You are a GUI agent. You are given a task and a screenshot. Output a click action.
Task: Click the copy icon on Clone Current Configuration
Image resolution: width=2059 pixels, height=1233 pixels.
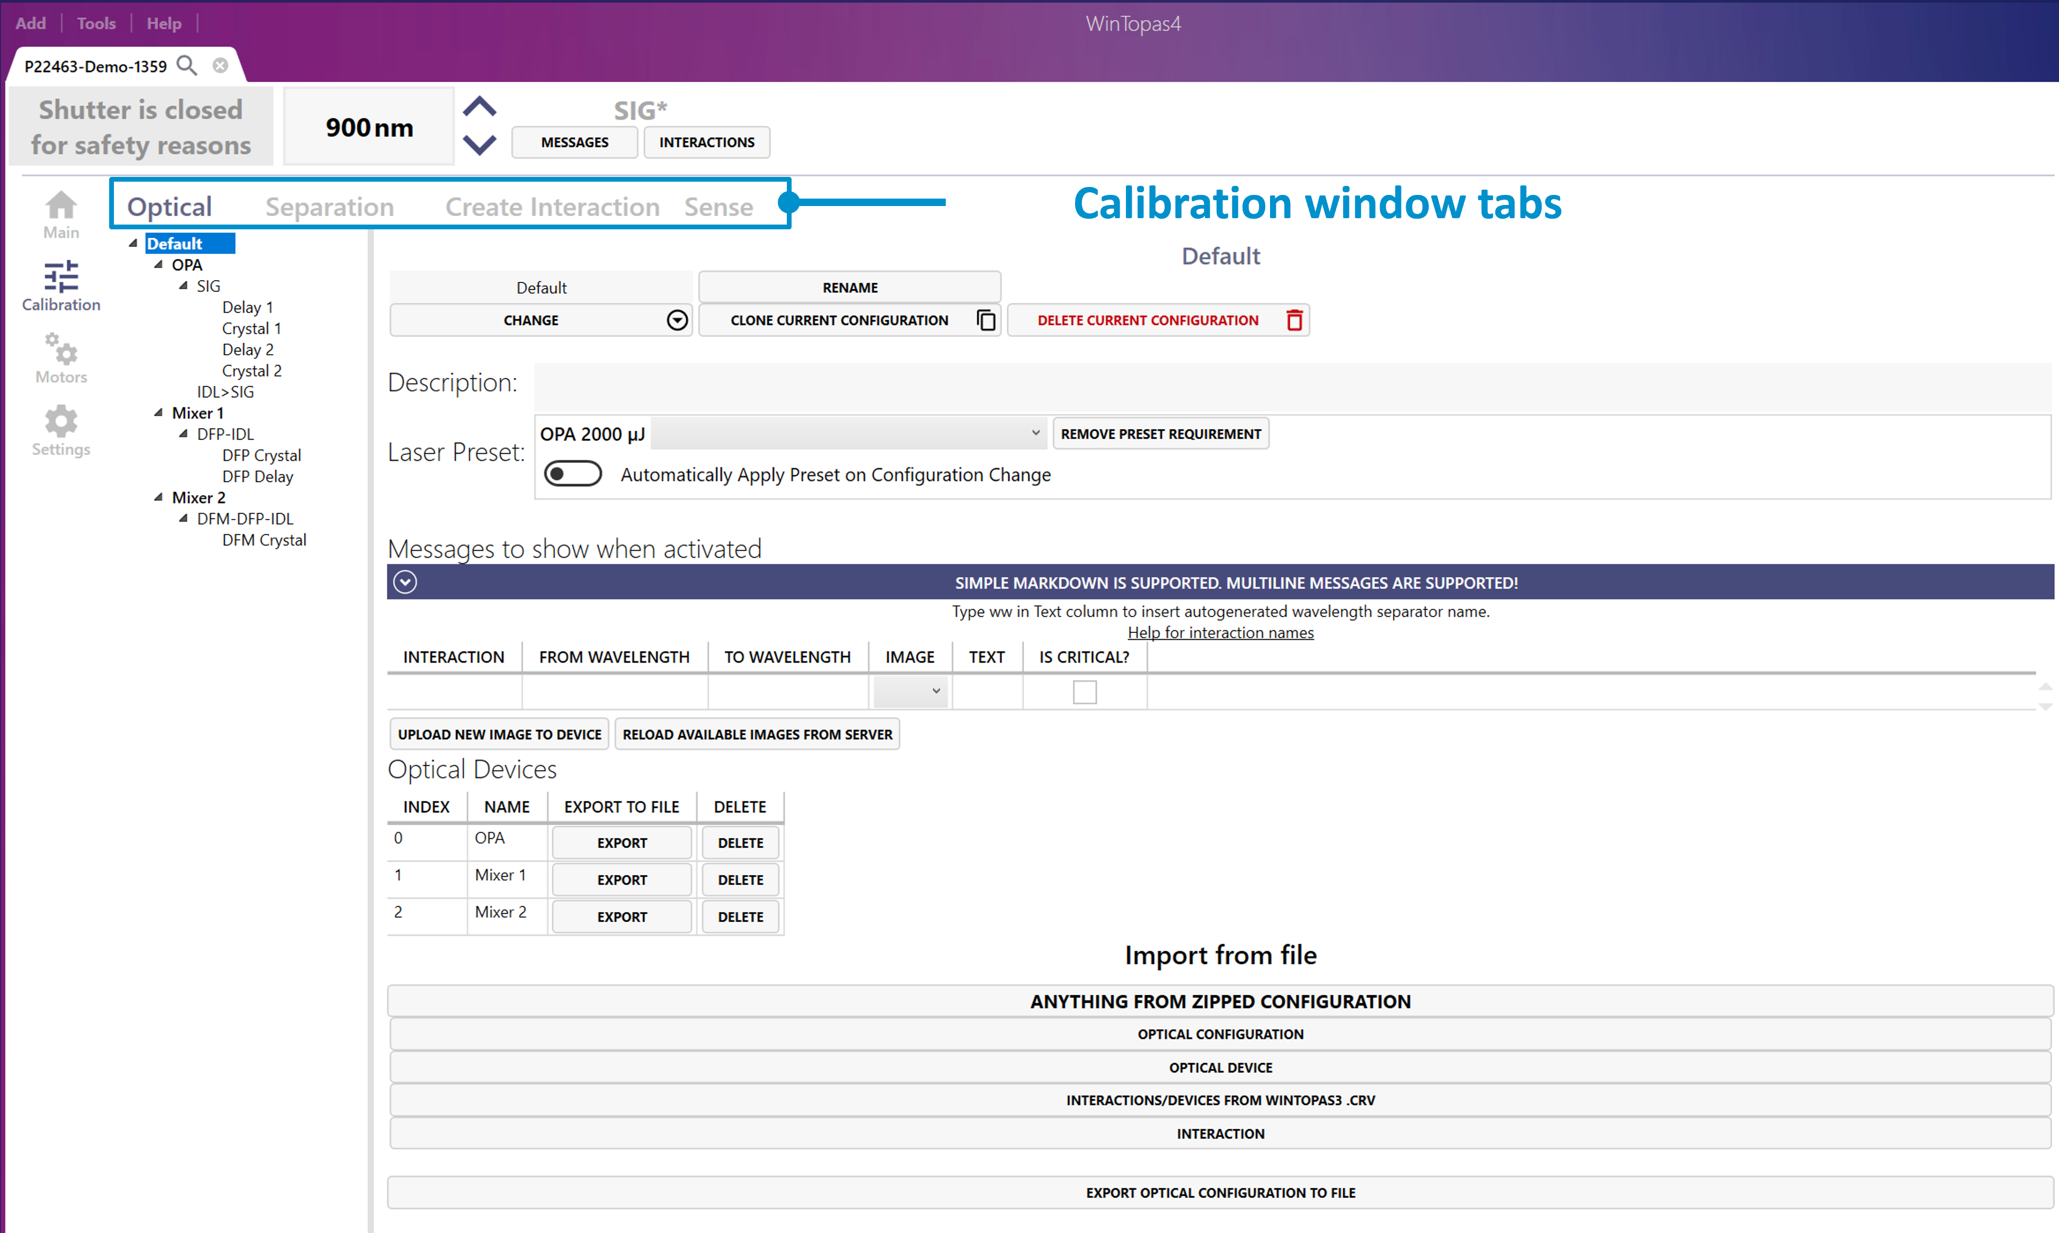click(x=986, y=320)
